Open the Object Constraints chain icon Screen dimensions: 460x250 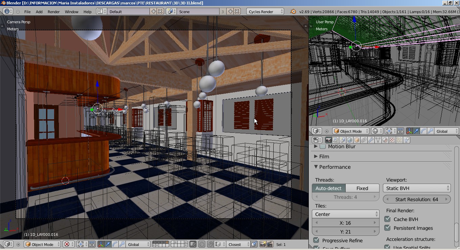(x=364, y=140)
